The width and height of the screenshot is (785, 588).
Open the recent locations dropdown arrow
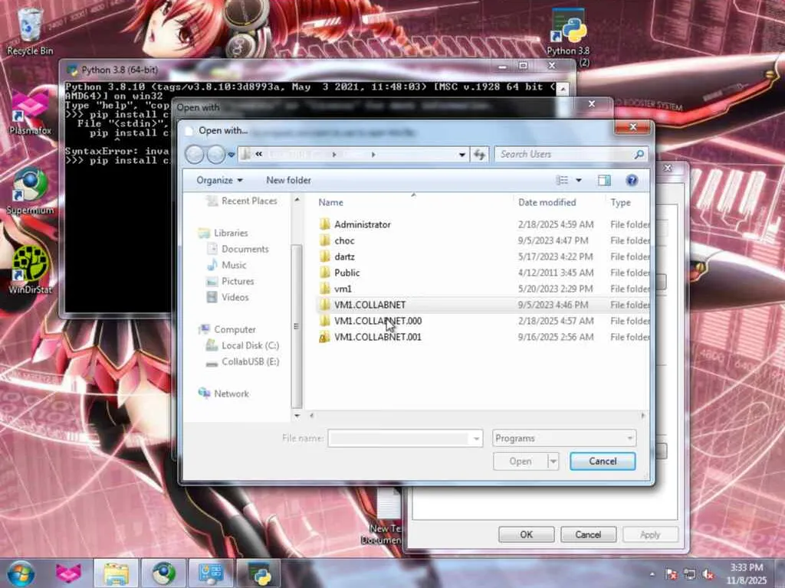tap(232, 155)
